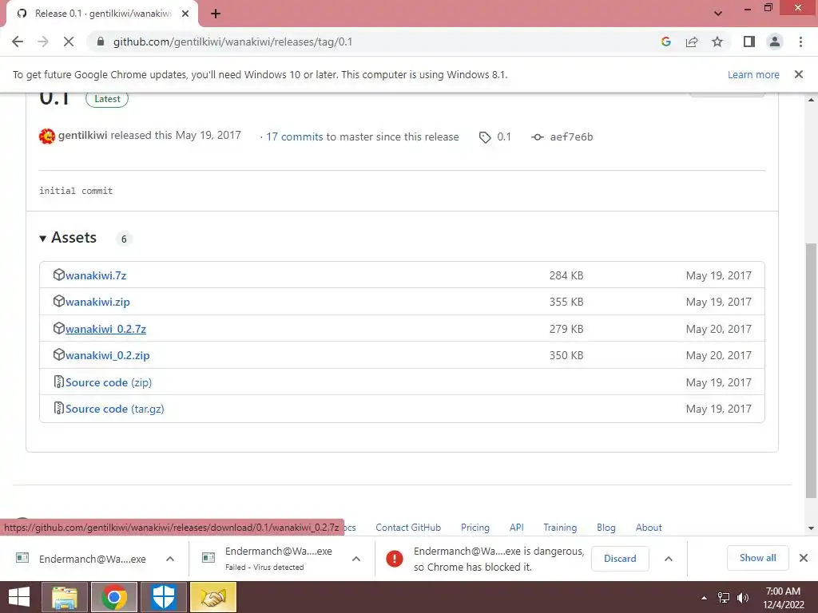
Task: Toggle the browser side panel
Action: [x=749, y=42]
